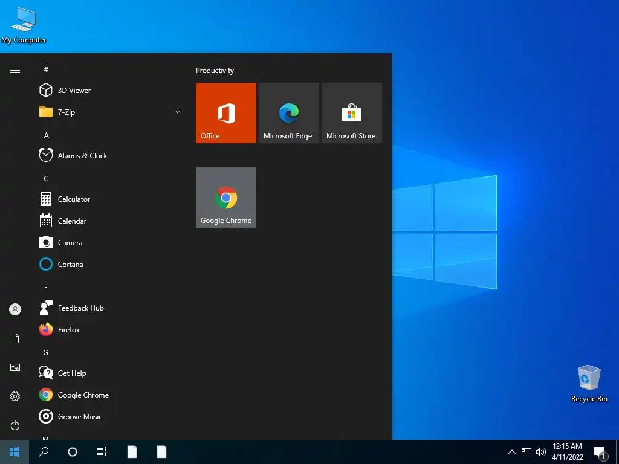Launch the Google Chrome tile

click(x=226, y=198)
